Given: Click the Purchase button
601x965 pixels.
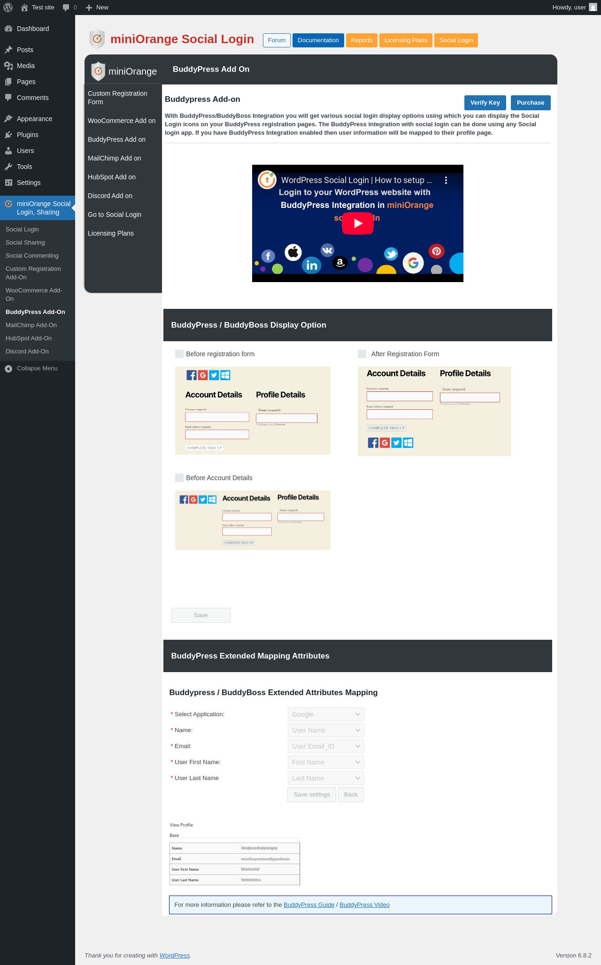Looking at the screenshot, I should tap(531, 103).
